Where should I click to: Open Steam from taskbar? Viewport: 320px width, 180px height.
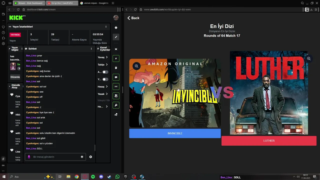tap(109, 177)
